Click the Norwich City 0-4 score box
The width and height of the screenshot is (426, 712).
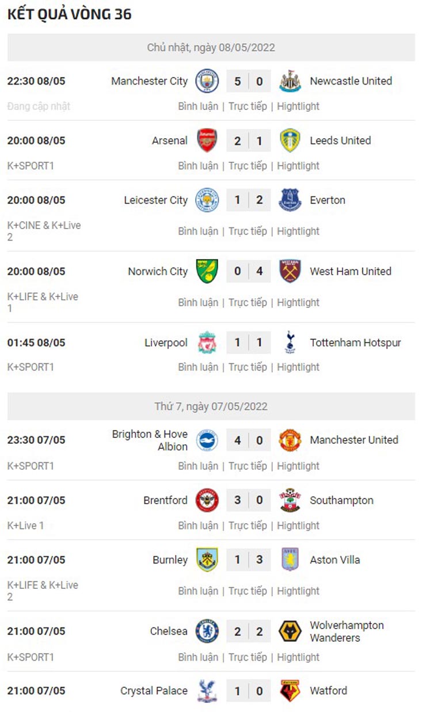[248, 271]
